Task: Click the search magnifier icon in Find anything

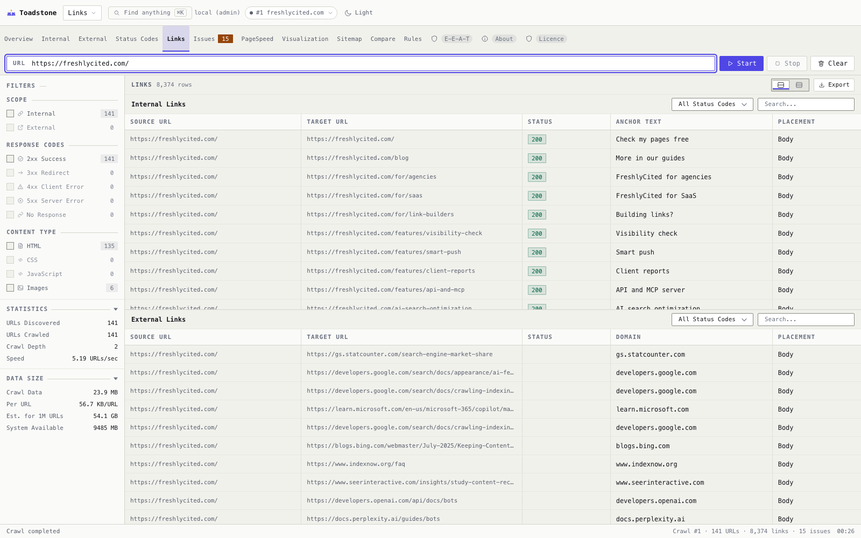Action: [x=117, y=13]
